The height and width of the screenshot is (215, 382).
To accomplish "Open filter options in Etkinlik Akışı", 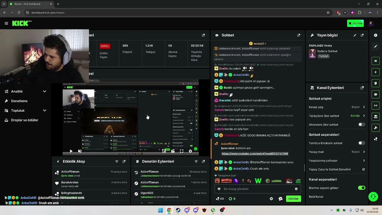I will click(x=117, y=162).
